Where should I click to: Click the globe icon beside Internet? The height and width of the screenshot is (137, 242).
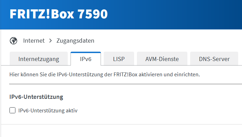13,41
